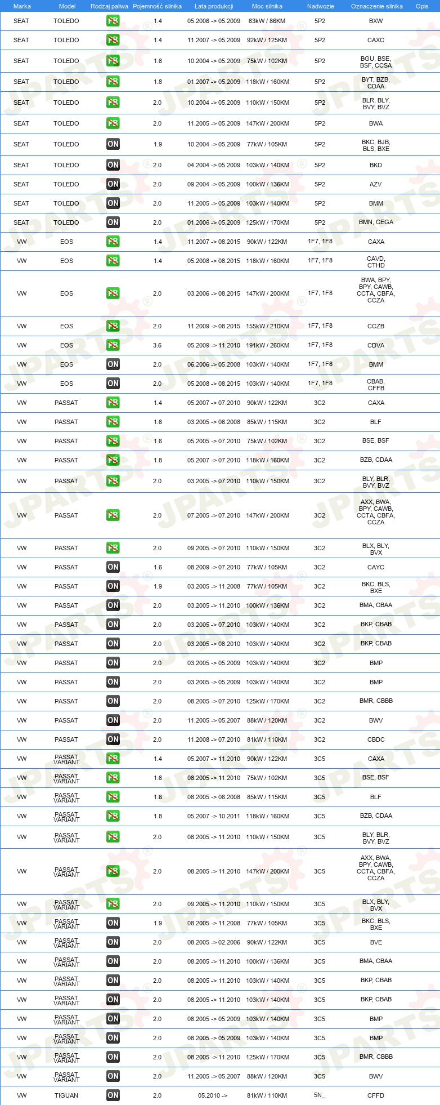Click the 04.2004 -> 05.2009 years cell
440x1105 pixels.
[214, 165]
